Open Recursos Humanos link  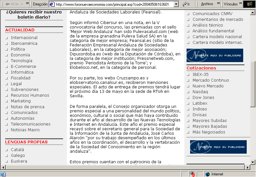tap(30, 95)
